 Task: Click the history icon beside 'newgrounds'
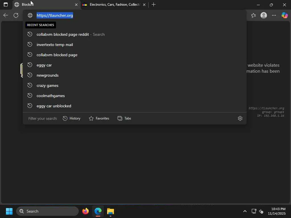tap(30, 75)
